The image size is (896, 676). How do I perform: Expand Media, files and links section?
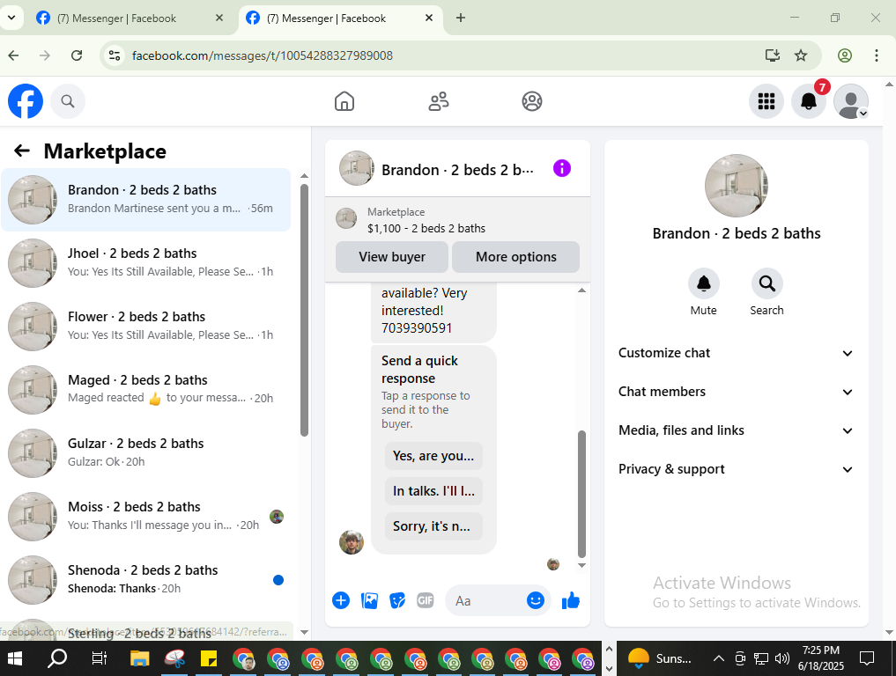pyautogui.click(x=736, y=430)
